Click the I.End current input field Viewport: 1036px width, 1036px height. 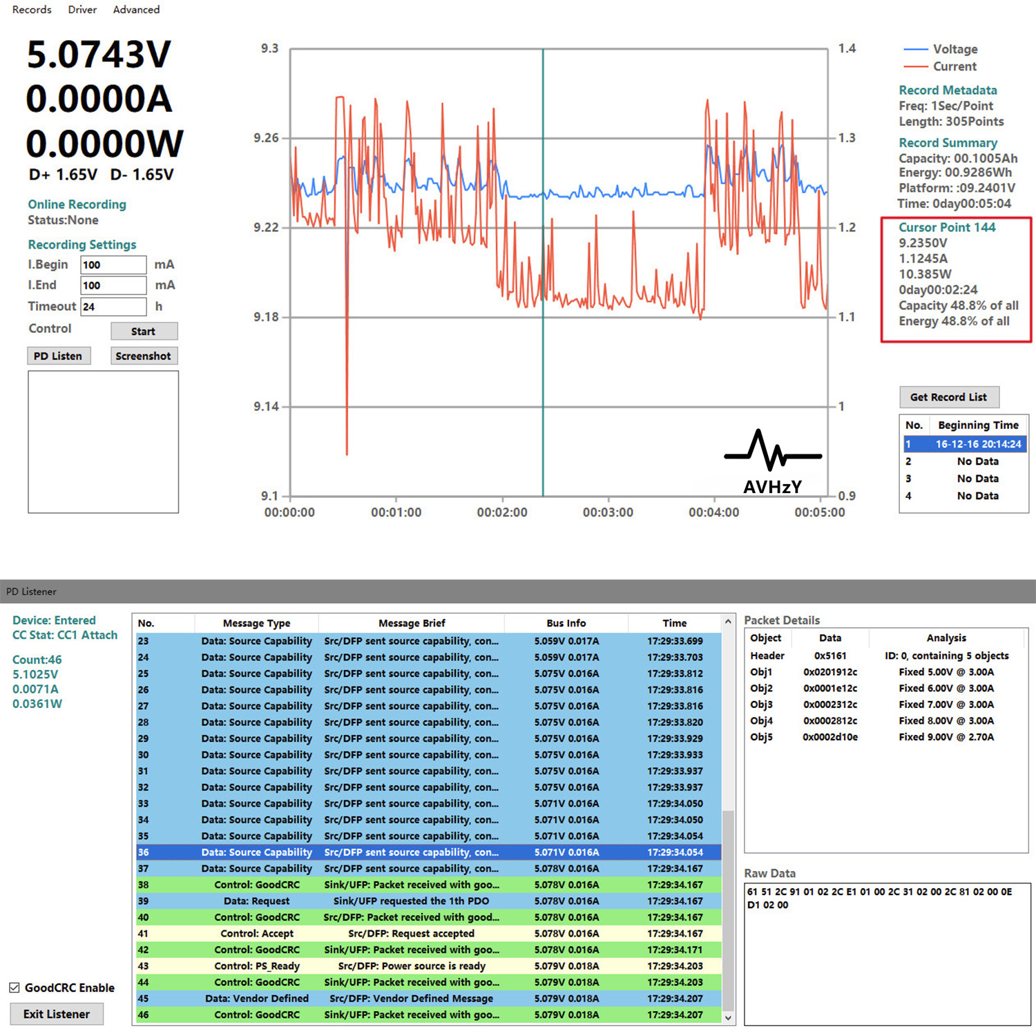(x=113, y=285)
